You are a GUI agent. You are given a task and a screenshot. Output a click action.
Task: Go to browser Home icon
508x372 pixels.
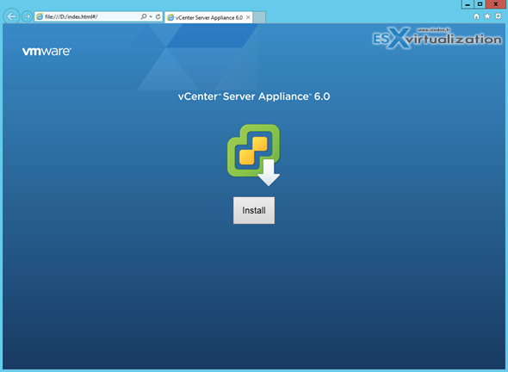(476, 16)
